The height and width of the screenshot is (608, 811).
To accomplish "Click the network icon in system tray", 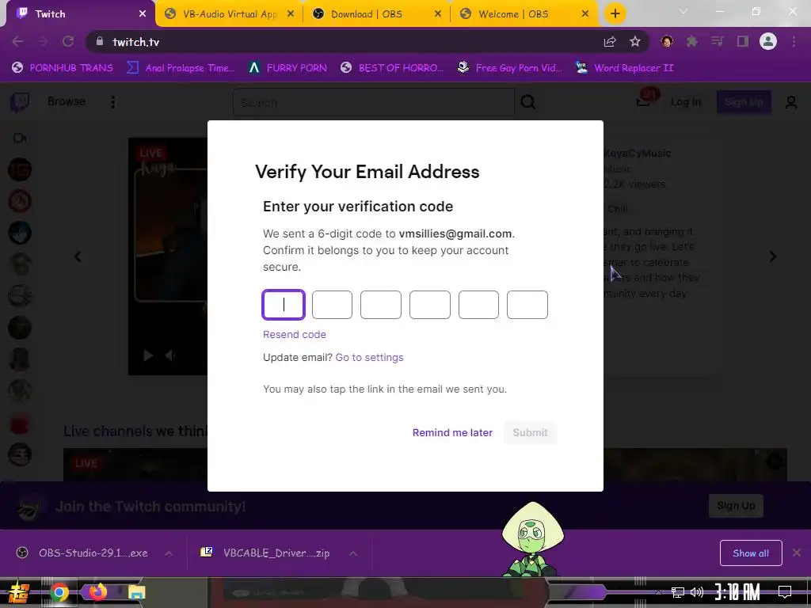I will 678,592.
